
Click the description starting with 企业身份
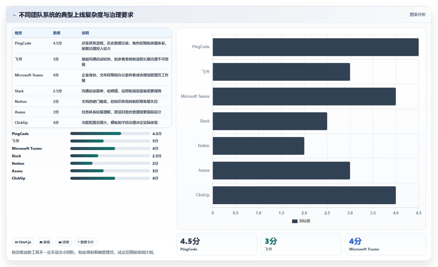(125, 78)
